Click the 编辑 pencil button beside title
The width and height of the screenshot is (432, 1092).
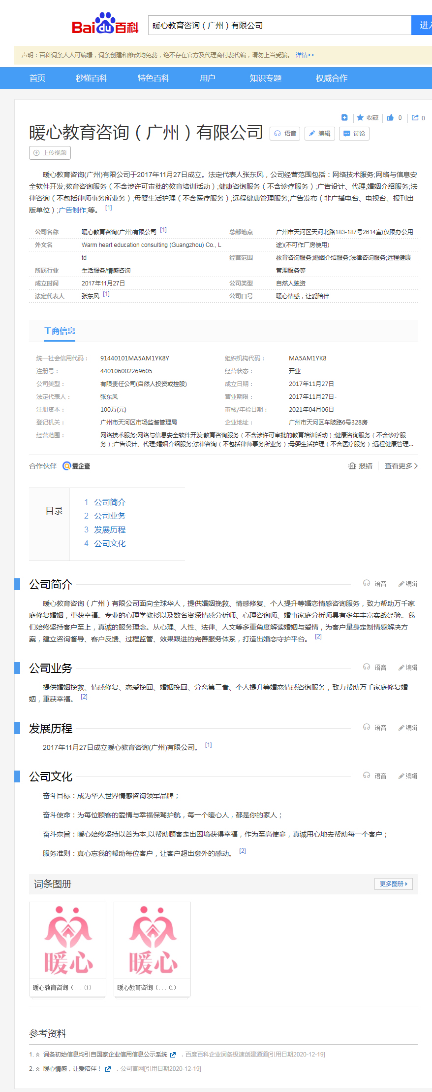click(320, 134)
